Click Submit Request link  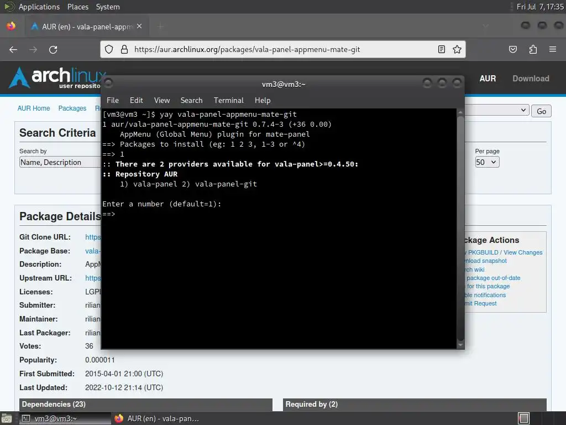[x=481, y=303]
